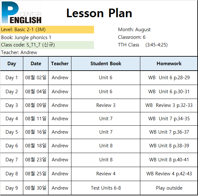
Task: Select homework cell WB Unit 7 p.34-35
Action: (x=169, y=119)
